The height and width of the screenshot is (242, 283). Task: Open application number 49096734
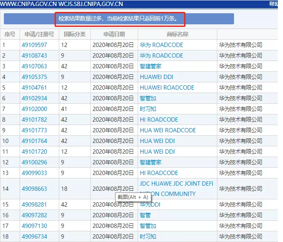[34, 236]
